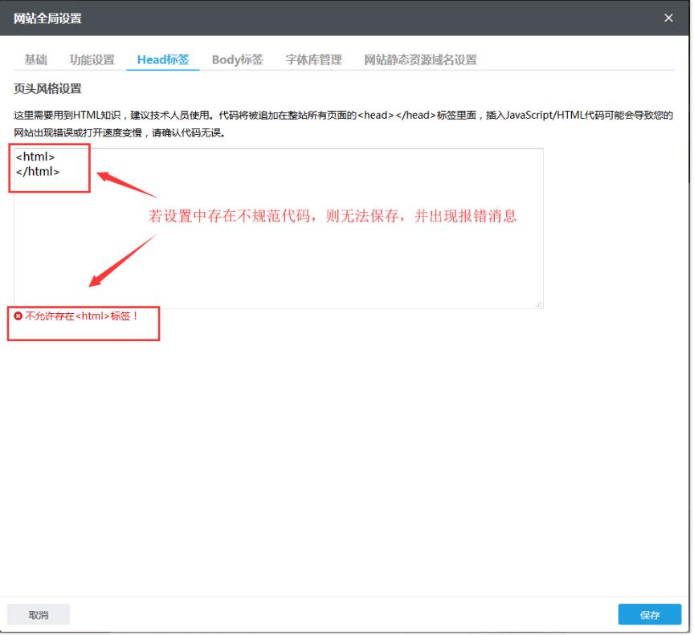694x635 pixels.
Task: Open the 字体库管理 tab
Action: pos(313,59)
